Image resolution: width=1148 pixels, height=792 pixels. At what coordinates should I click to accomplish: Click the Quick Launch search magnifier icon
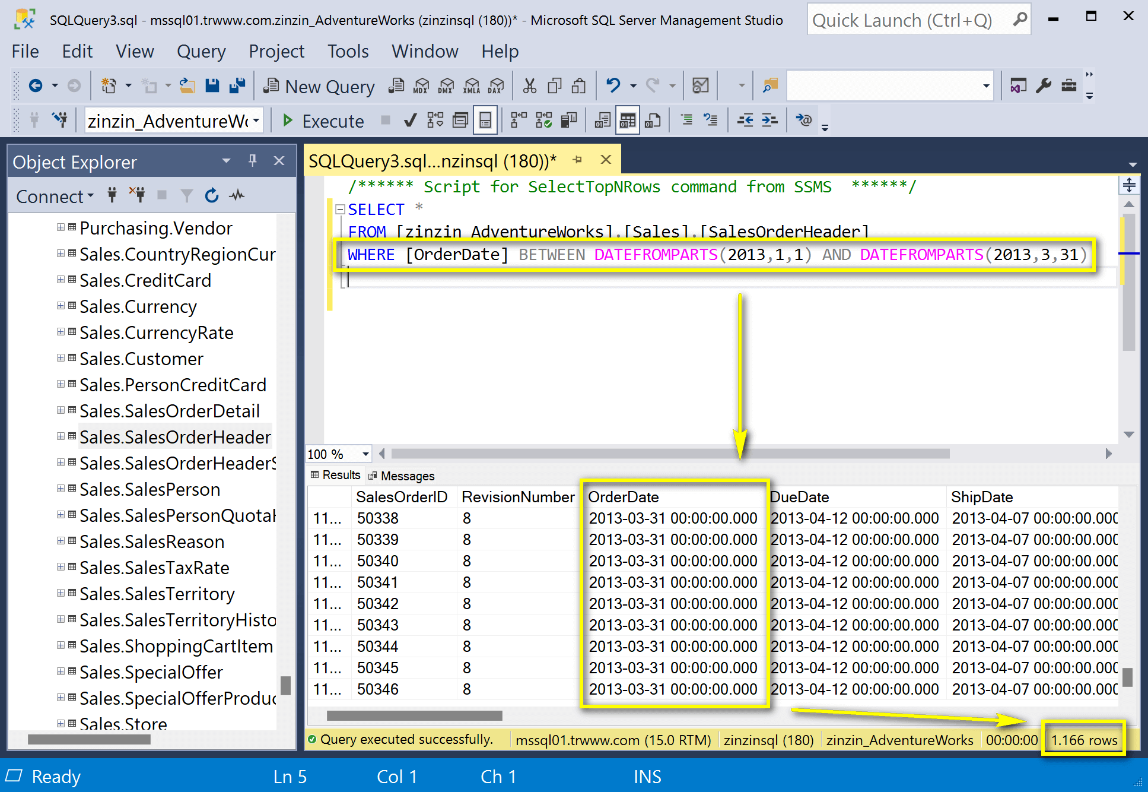1019,20
